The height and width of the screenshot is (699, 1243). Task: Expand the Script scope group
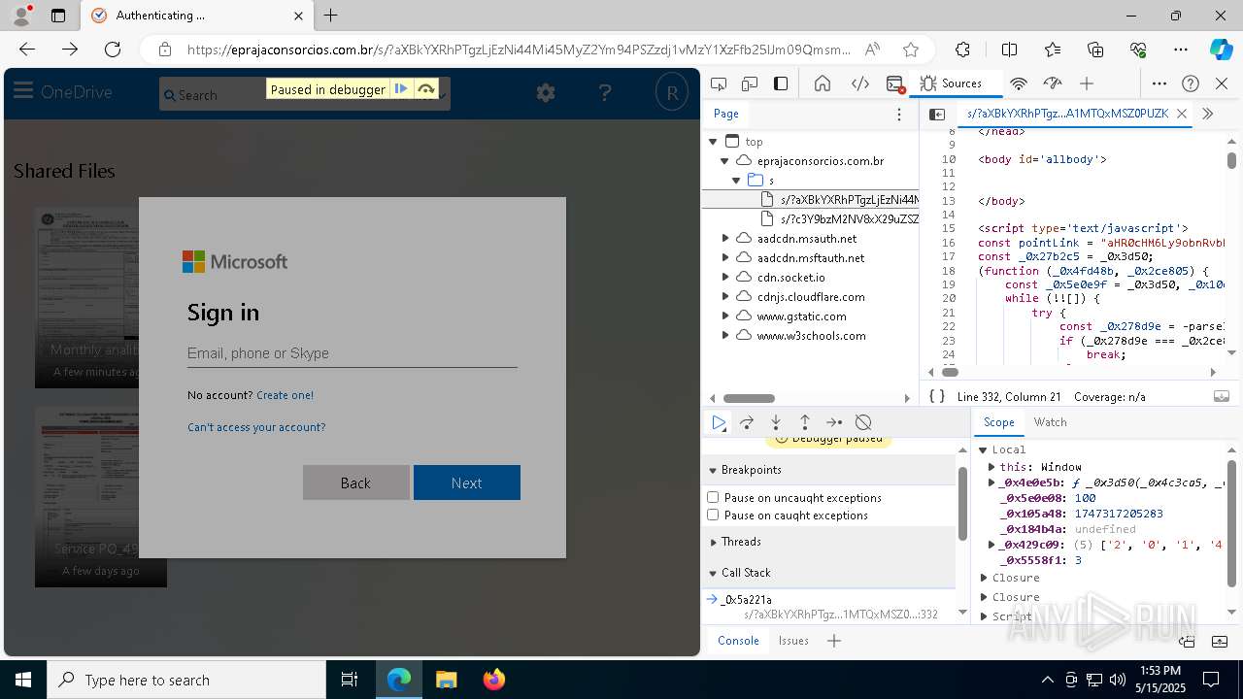click(983, 616)
